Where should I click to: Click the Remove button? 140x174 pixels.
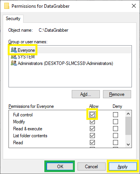click(x=117, y=94)
